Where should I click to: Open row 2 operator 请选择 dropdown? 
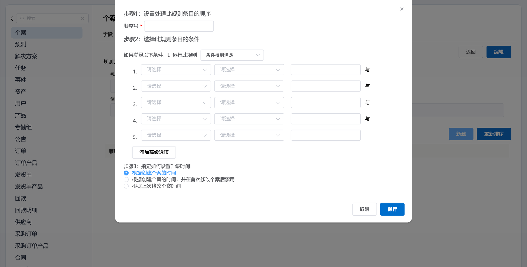point(249,86)
